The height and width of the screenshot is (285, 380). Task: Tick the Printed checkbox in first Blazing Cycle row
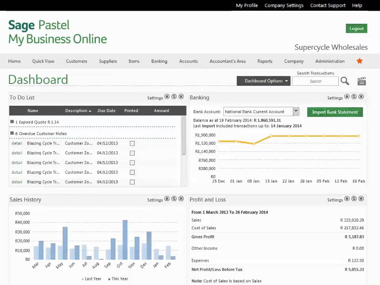tap(132, 143)
